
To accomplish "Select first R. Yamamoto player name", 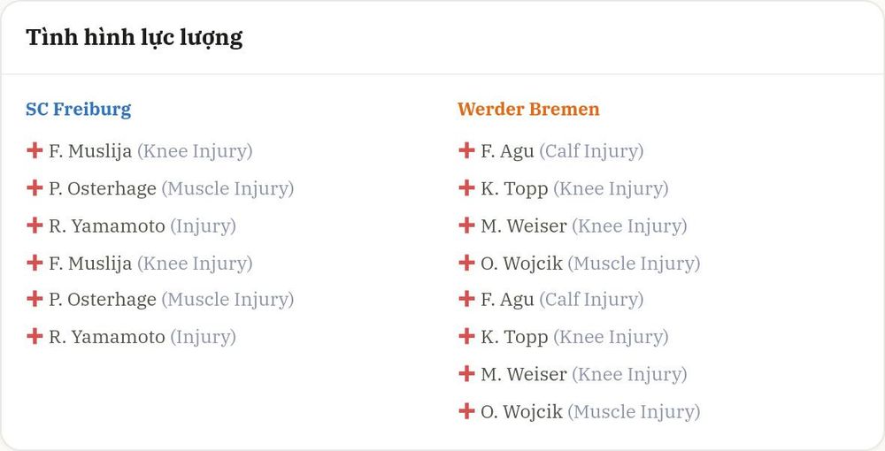I will click(107, 226).
